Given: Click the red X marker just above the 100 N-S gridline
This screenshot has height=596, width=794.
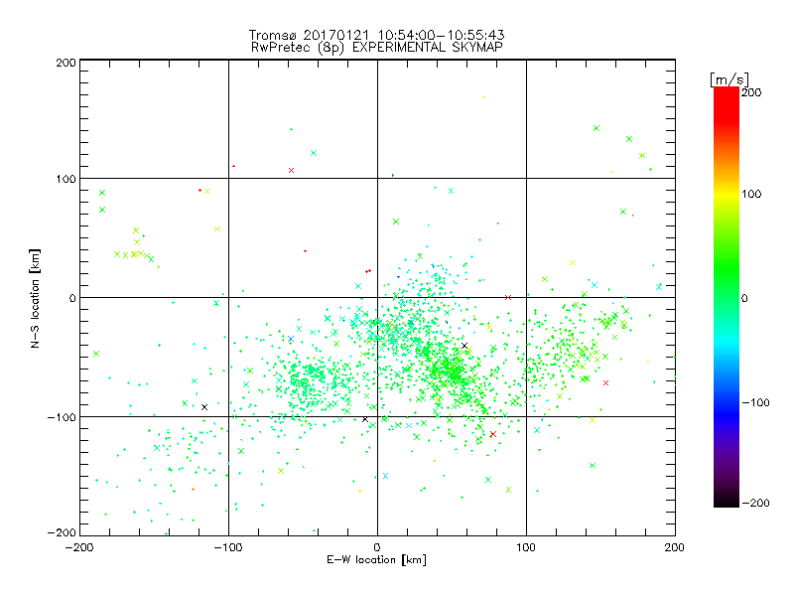Looking at the screenshot, I should (291, 170).
